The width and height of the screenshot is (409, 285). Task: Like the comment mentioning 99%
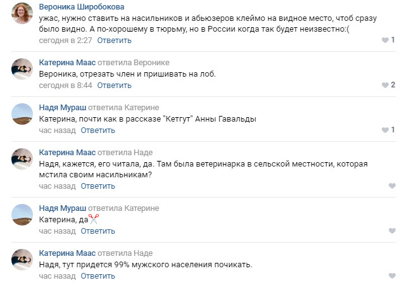(392, 275)
